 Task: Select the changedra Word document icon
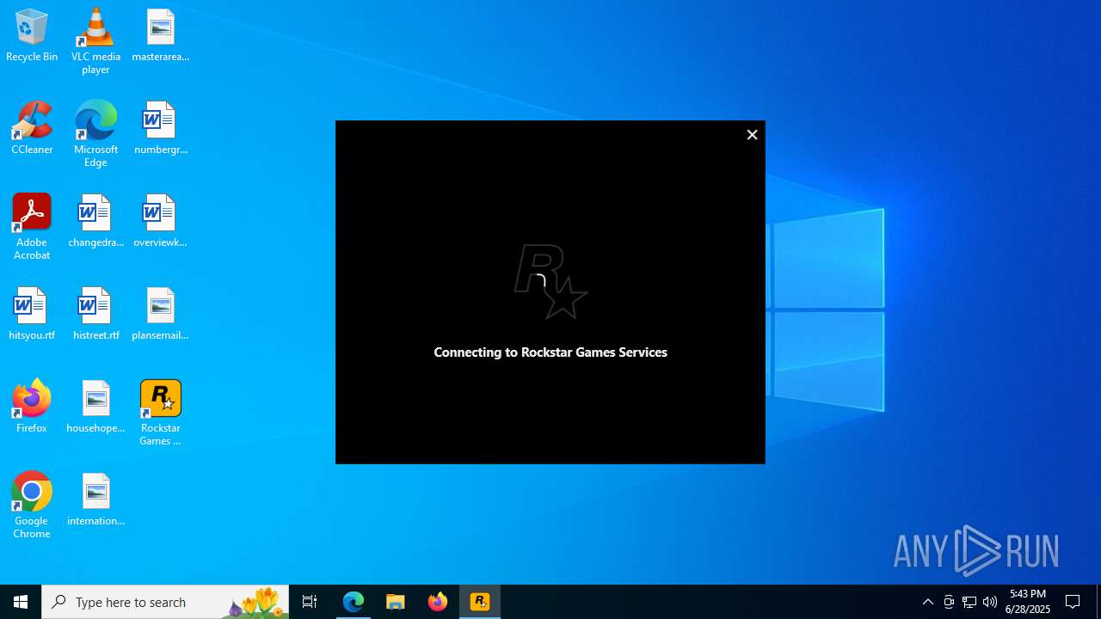[95, 222]
